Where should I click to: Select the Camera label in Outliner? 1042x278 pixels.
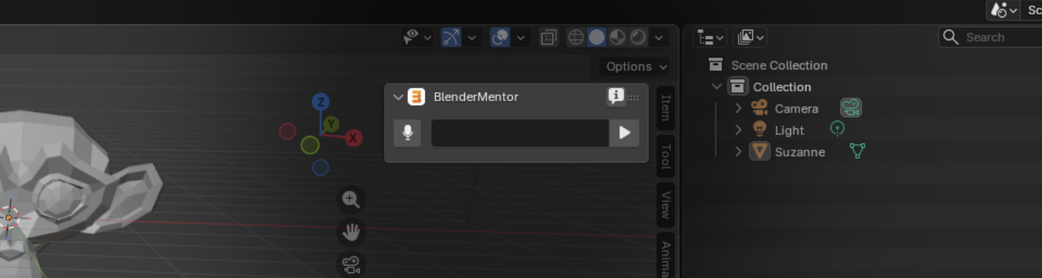(797, 109)
